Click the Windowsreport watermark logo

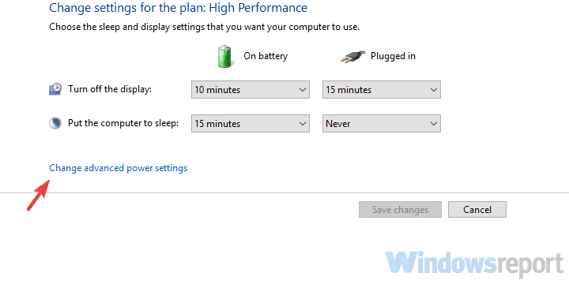point(475,263)
